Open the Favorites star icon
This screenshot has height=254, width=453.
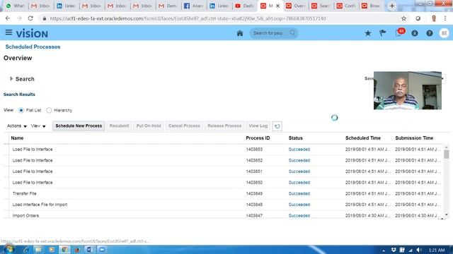[368, 33]
